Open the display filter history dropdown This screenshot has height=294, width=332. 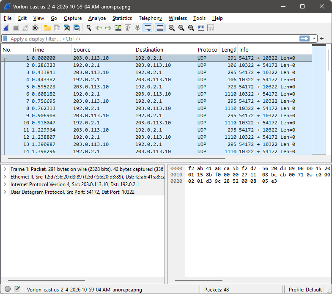click(x=314, y=38)
